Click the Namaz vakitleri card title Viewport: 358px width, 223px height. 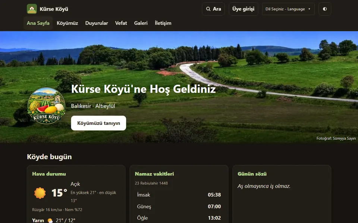[x=154, y=174]
